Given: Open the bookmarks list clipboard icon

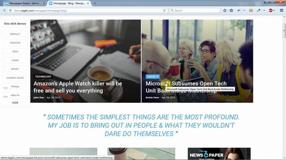Looking at the screenshot, I should tap(231, 11).
